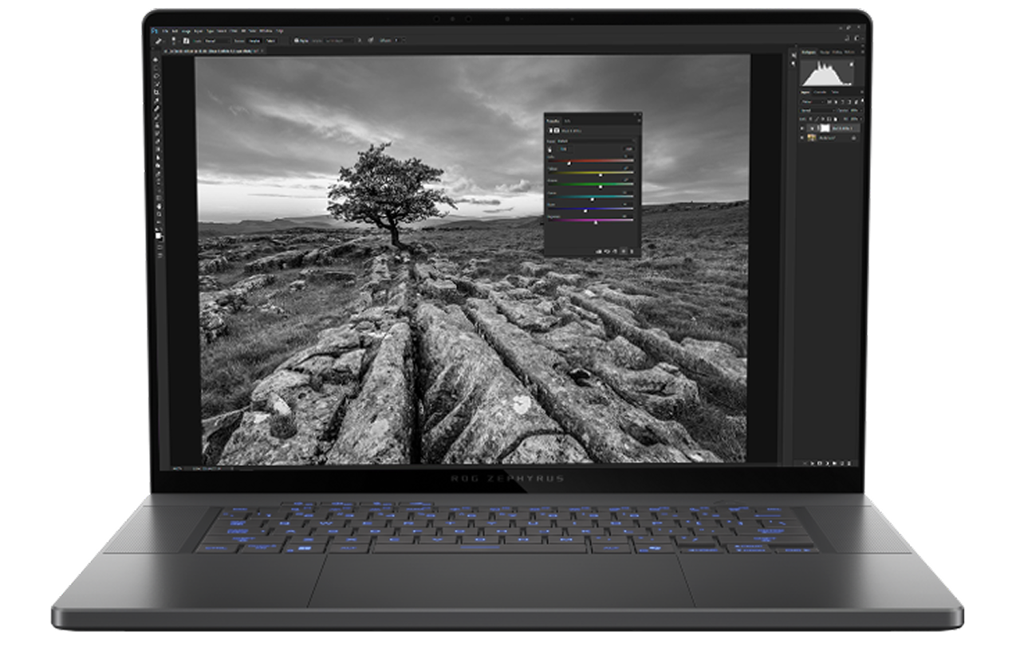This screenshot has width=1016, height=655.
Task: Open the Preset dropdown in Properties
Action: point(594,140)
